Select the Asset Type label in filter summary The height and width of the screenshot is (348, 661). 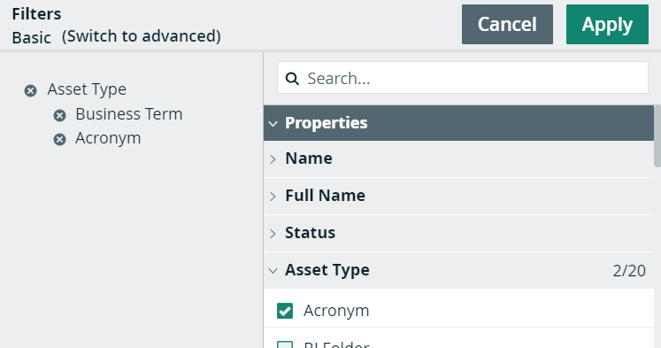click(87, 89)
